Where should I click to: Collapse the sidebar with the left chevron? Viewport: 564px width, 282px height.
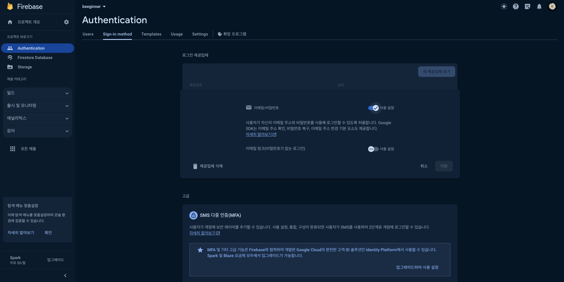65,276
